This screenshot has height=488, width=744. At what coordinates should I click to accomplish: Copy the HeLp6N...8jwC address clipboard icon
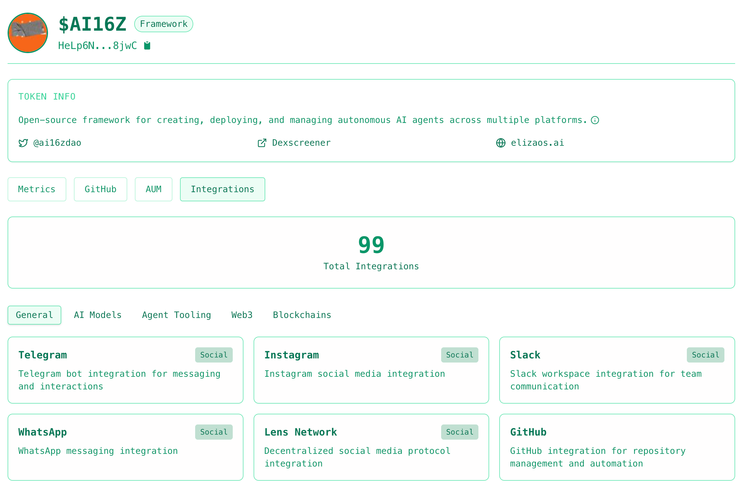147,46
